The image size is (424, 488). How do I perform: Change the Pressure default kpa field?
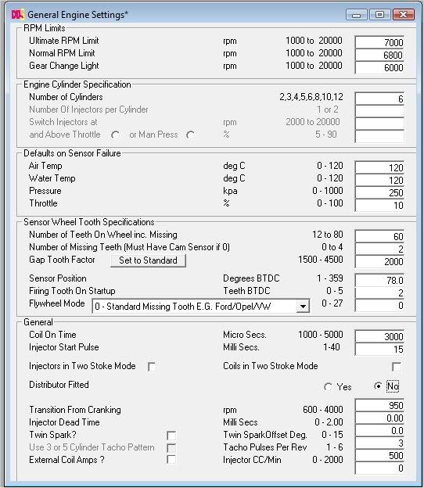[x=379, y=192]
